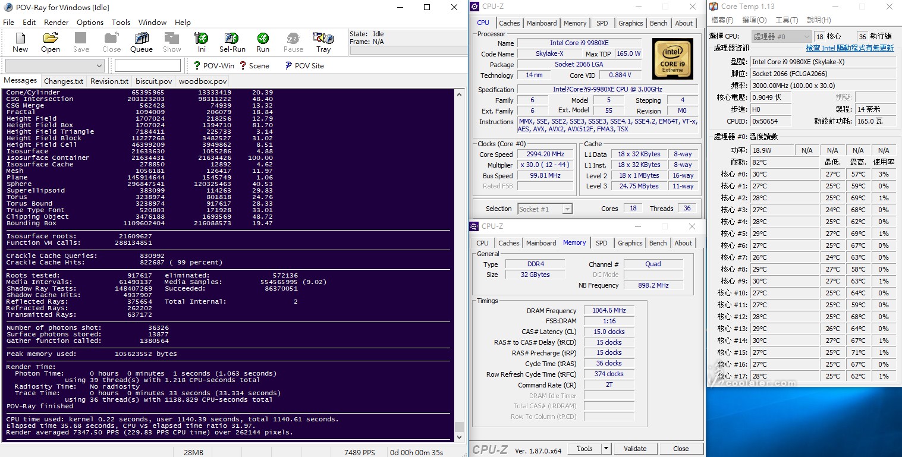902x457 pixels.
Task: Click the POV-Ray messages vertical scrollbar
Action: 458,264
